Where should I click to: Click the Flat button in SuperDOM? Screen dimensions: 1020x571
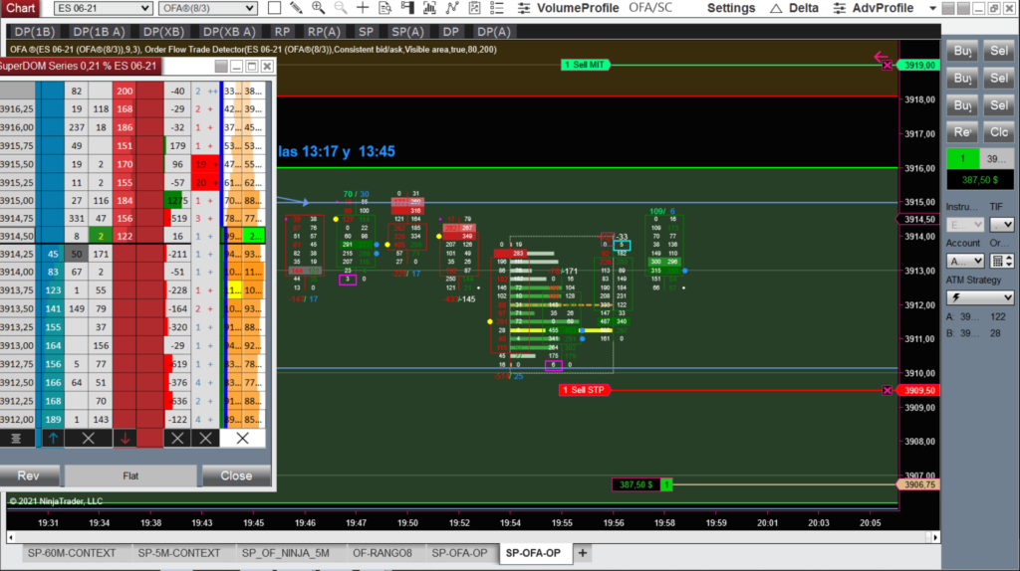[x=130, y=476]
